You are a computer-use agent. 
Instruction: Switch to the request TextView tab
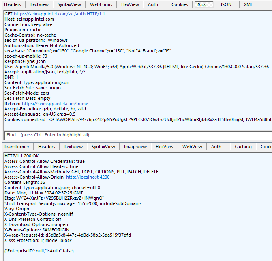[x=39, y=4]
